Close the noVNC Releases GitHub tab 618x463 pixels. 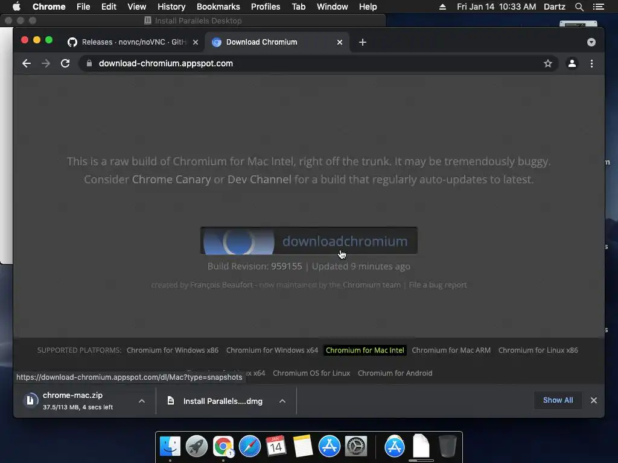pos(196,42)
